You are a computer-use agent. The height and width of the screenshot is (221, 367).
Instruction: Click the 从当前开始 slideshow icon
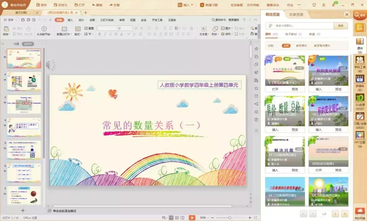pyautogui.click(x=45, y=29)
